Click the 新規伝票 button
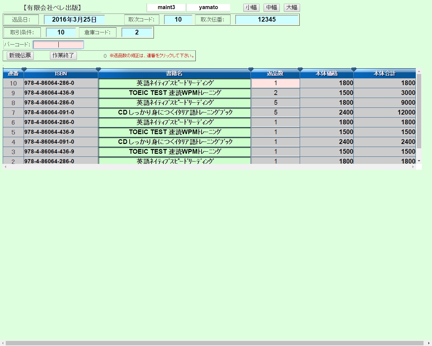Viewport: 432px width, 346px height. pyautogui.click(x=20, y=55)
